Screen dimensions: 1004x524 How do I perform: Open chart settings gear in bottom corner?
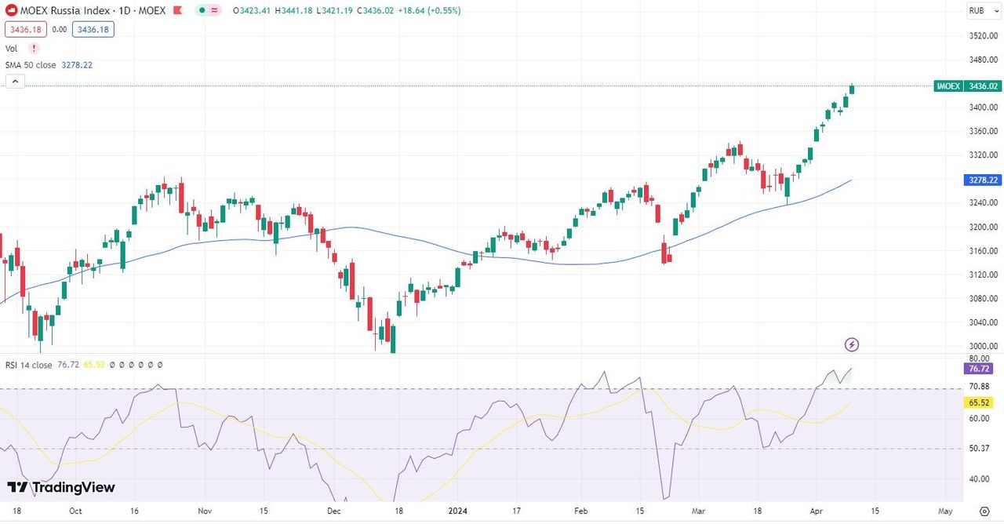[986, 511]
